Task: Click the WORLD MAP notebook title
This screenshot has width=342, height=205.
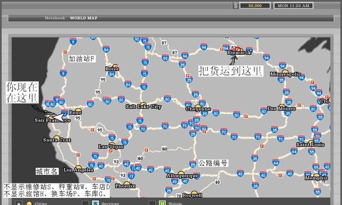Action: click(84, 18)
